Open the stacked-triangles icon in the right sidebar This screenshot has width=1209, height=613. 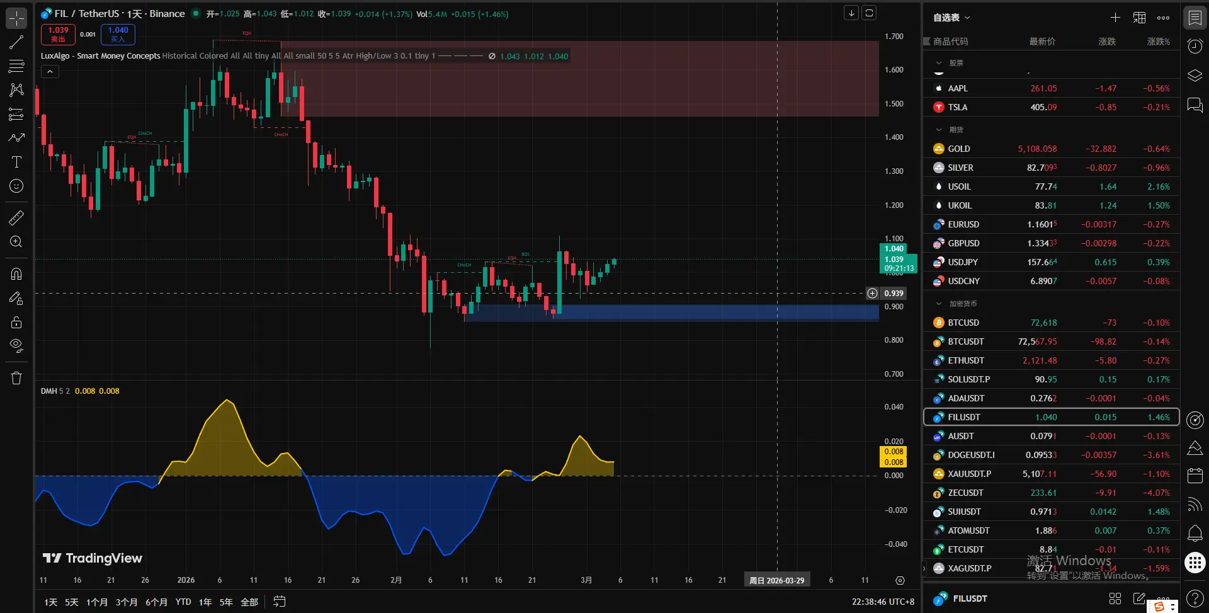coord(1195,448)
